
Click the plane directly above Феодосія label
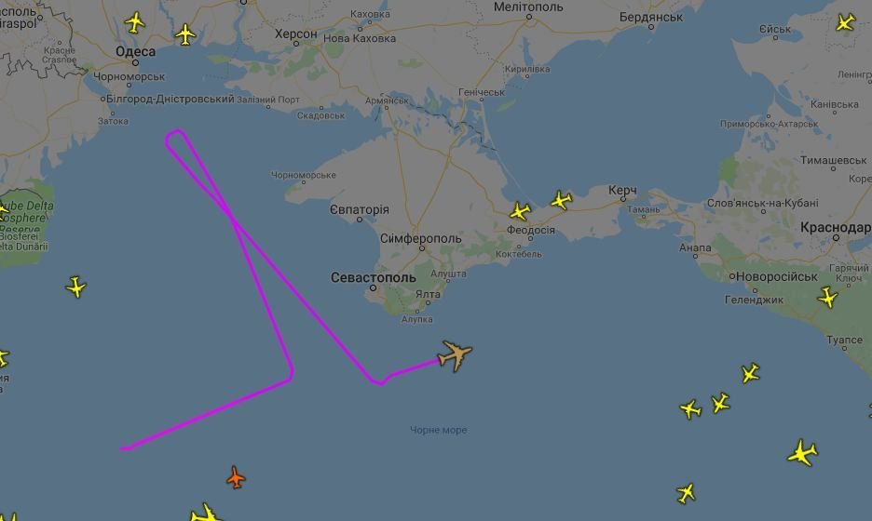point(520,211)
